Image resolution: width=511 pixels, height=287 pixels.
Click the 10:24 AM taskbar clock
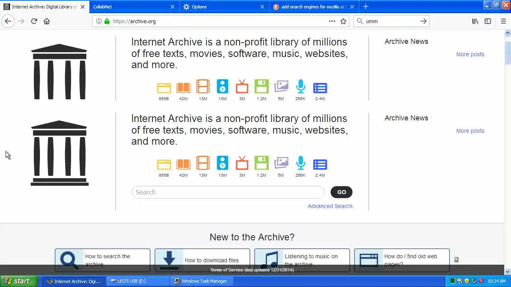497,281
